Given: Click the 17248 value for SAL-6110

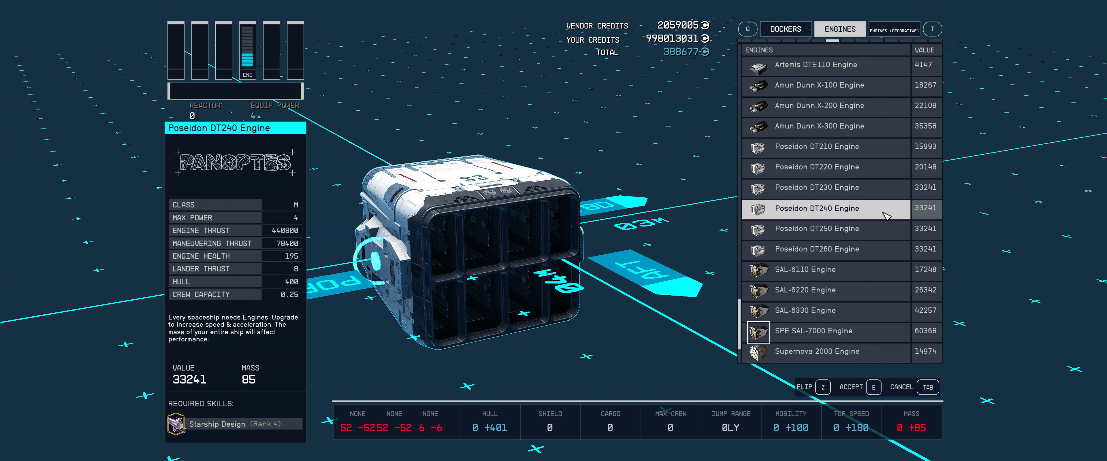Looking at the screenshot, I should (x=925, y=269).
